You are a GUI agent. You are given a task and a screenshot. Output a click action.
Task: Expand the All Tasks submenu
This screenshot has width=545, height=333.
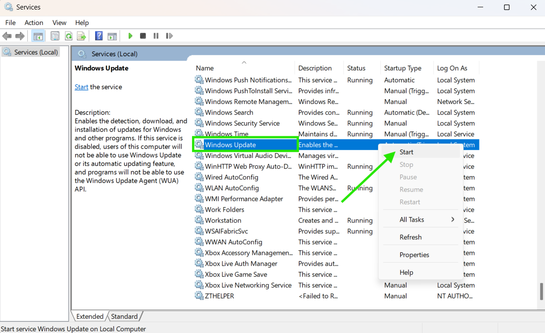[420, 219]
